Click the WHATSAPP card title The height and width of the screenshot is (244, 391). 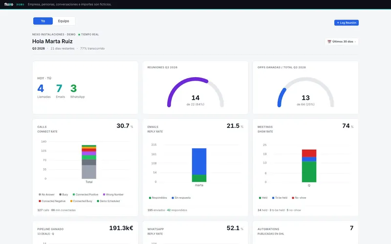click(155, 229)
